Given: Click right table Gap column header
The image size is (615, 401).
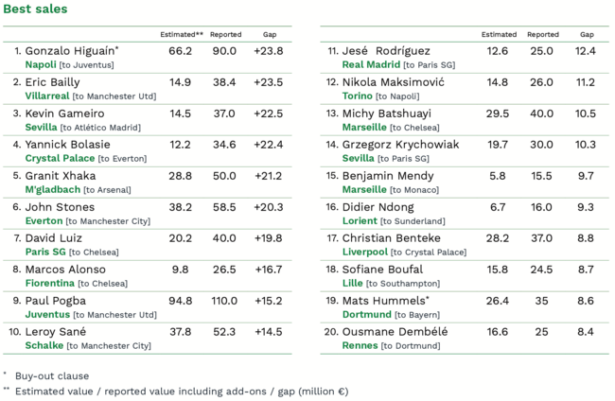Looking at the screenshot, I should pos(587,34).
